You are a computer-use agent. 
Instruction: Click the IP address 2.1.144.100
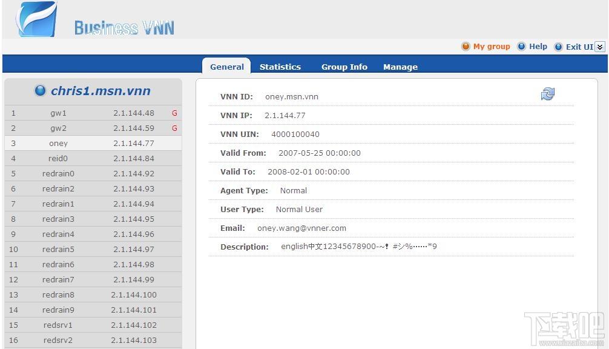[134, 295]
